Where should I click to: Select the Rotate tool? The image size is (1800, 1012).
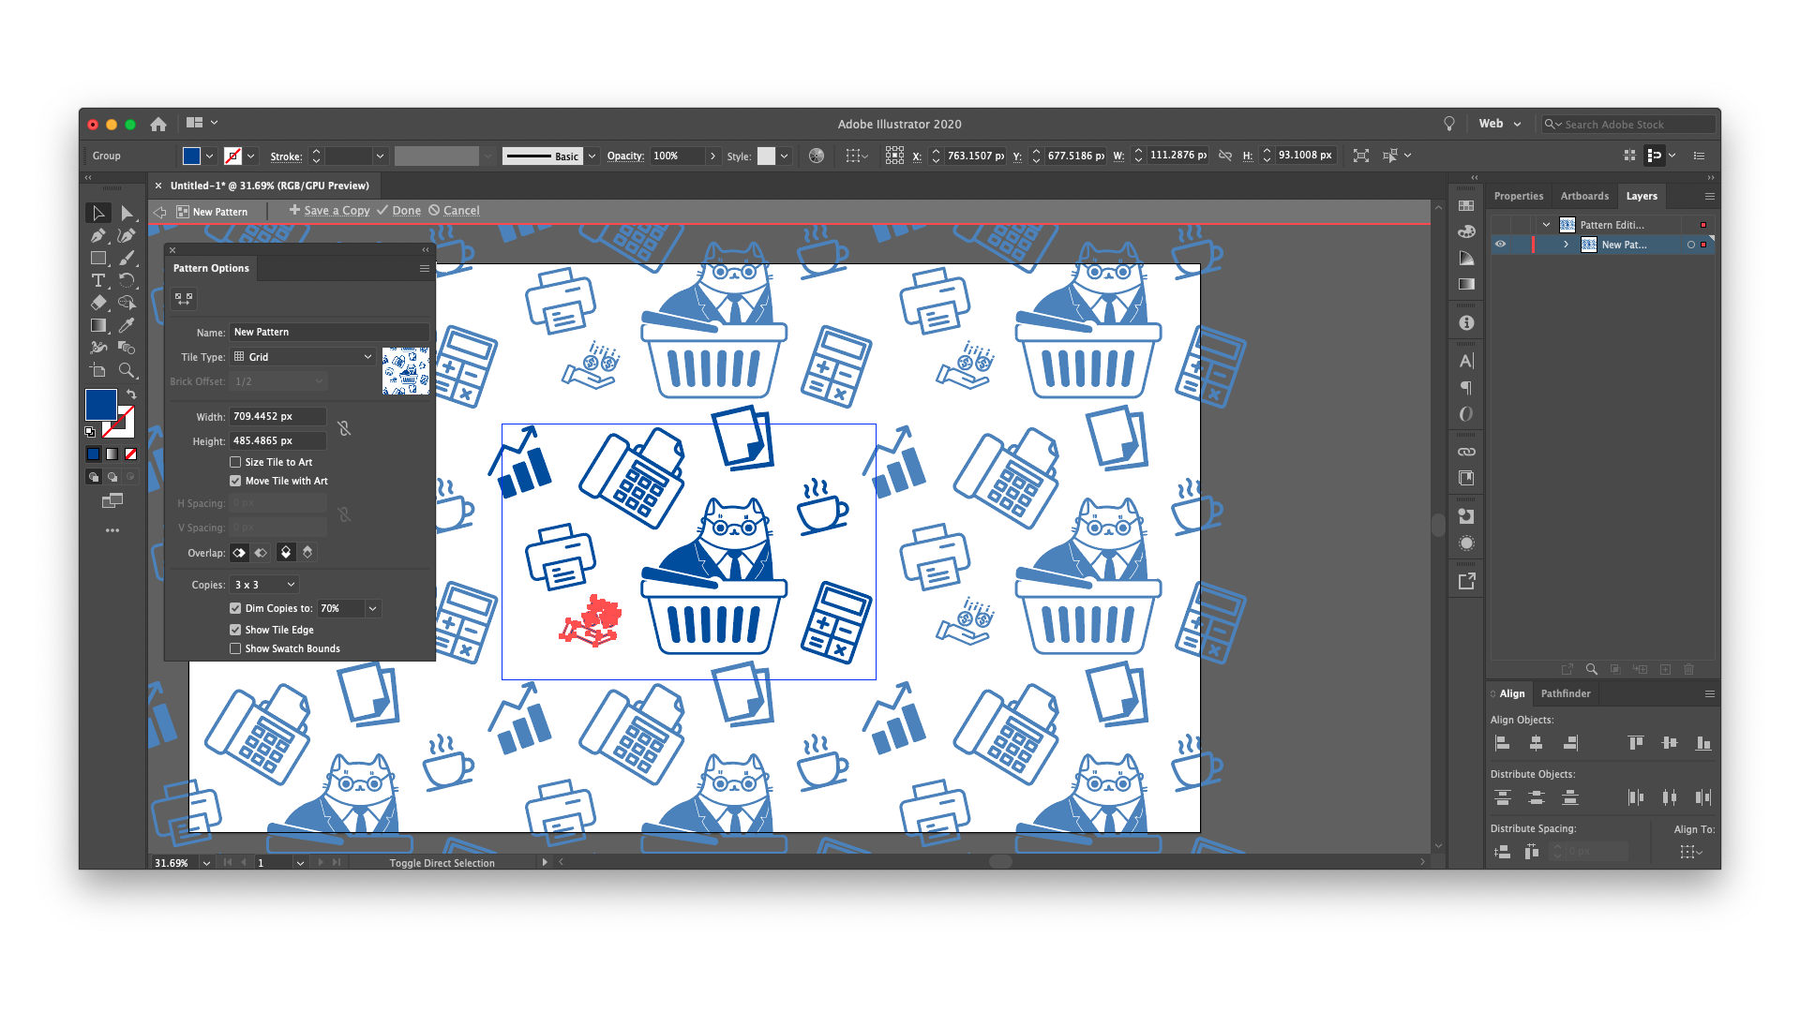(127, 281)
